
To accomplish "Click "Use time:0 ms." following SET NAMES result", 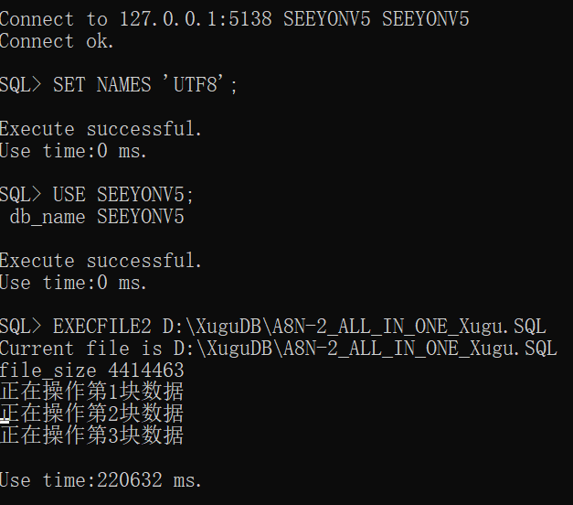I will [73, 151].
